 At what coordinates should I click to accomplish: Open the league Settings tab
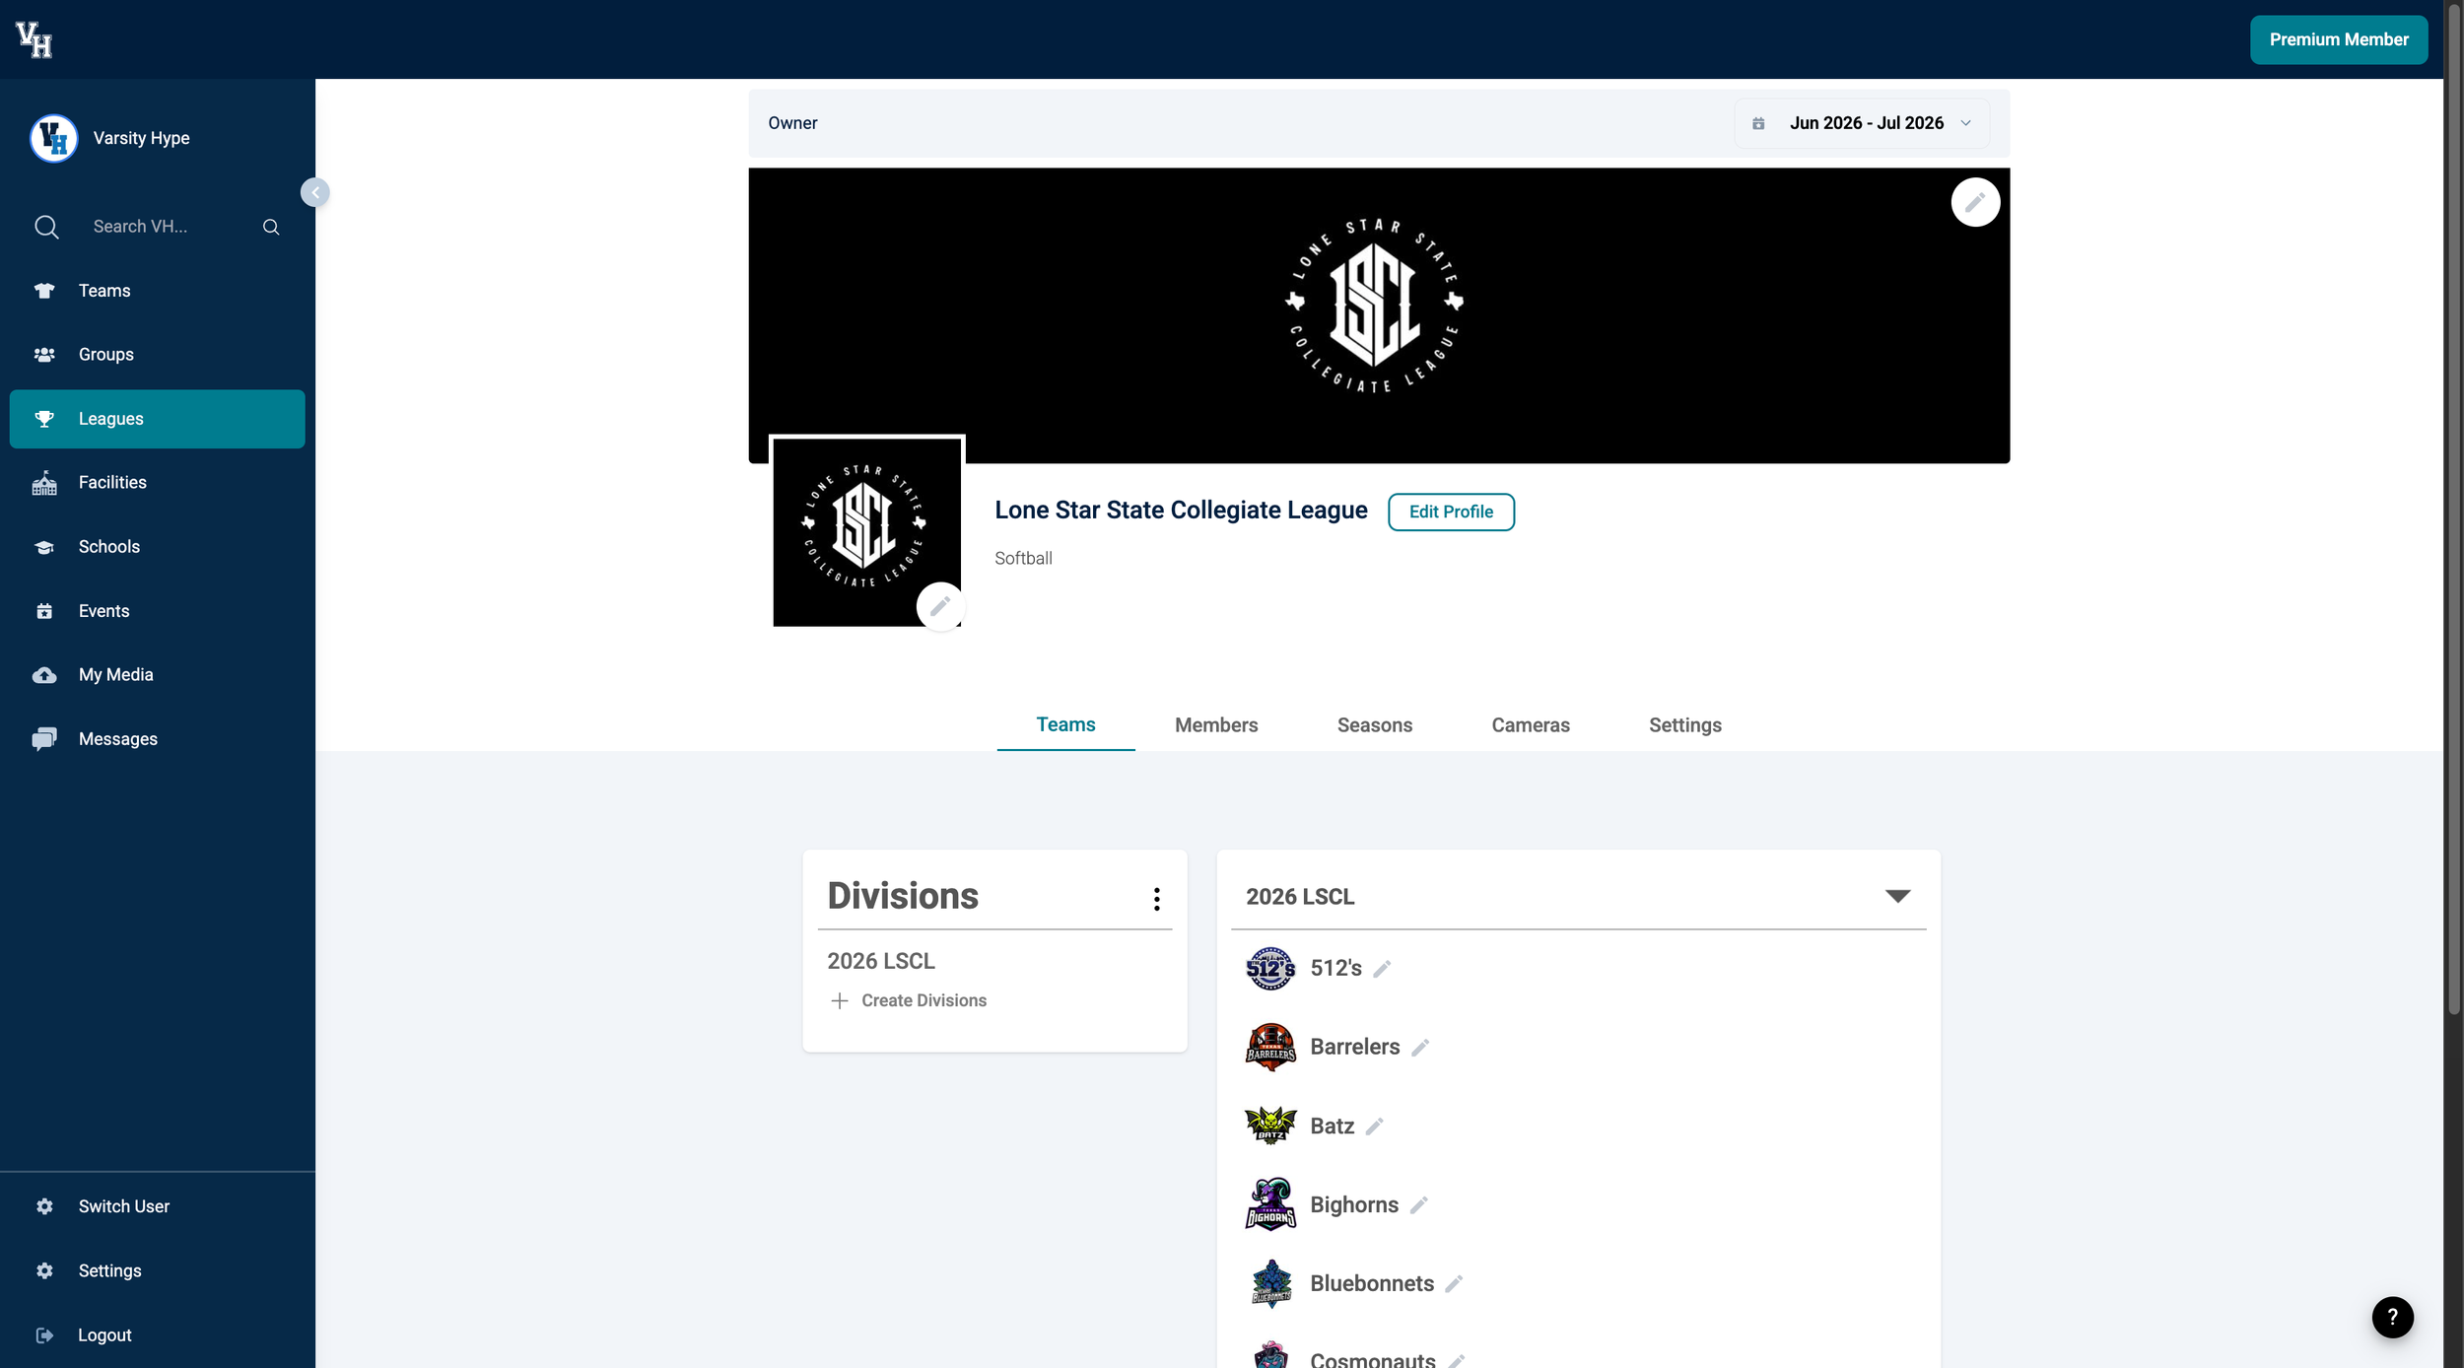(x=1685, y=725)
